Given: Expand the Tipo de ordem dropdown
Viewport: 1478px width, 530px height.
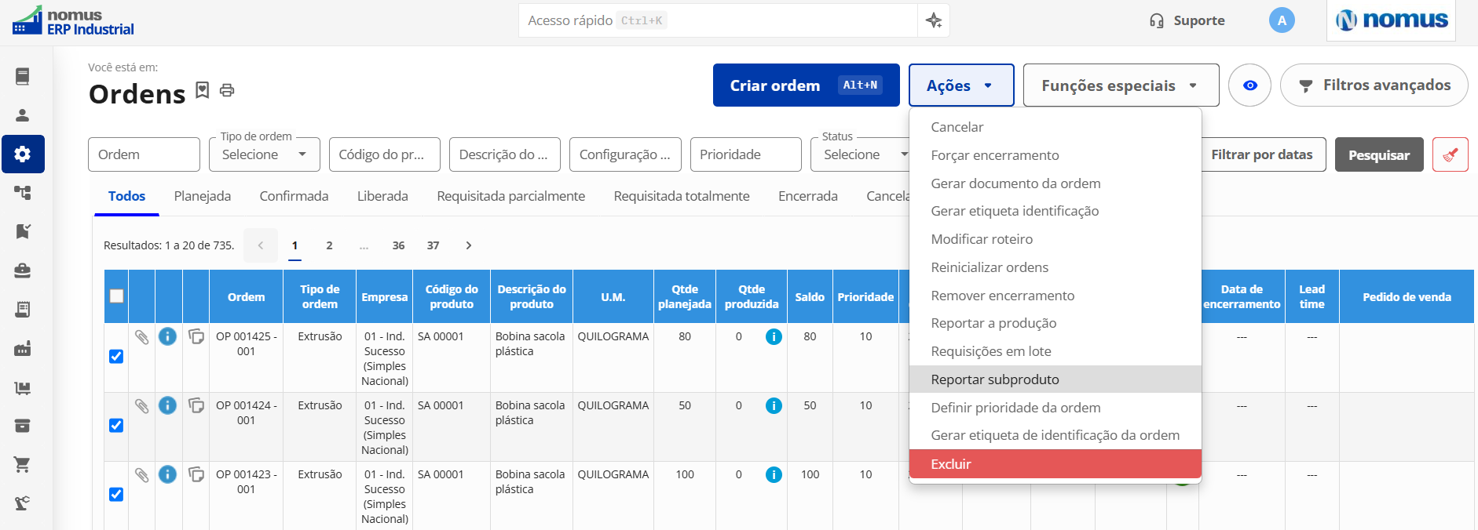Looking at the screenshot, I should pyautogui.click(x=265, y=154).
